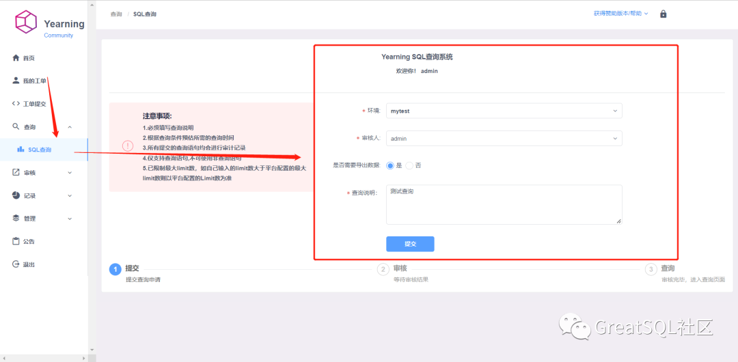Image resolution: width=738 pixels, height=362 pixels.
Task: Click the 提交查询申请 step description
Action: click(143, 279)
